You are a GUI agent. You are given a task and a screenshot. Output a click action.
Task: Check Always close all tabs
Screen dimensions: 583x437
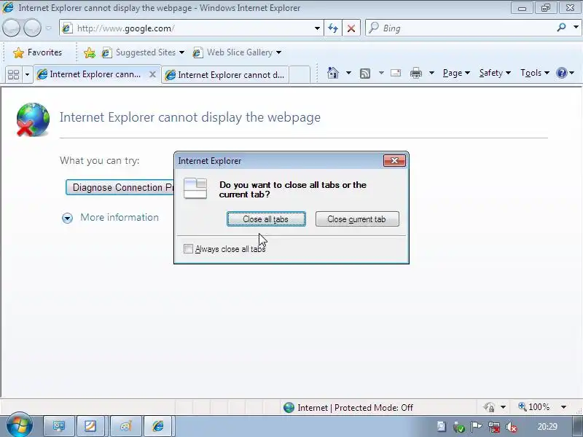pyautogui.click(x=188, y=248)
